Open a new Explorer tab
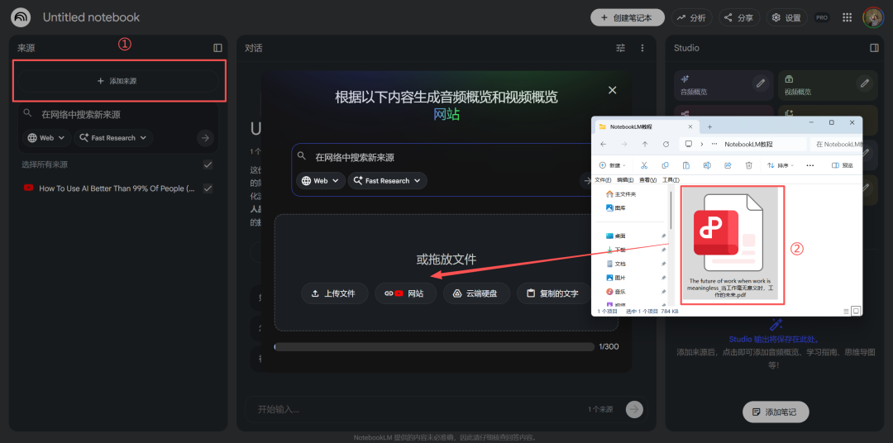Screen dimensions: 893x443 (x=709, y=126)
